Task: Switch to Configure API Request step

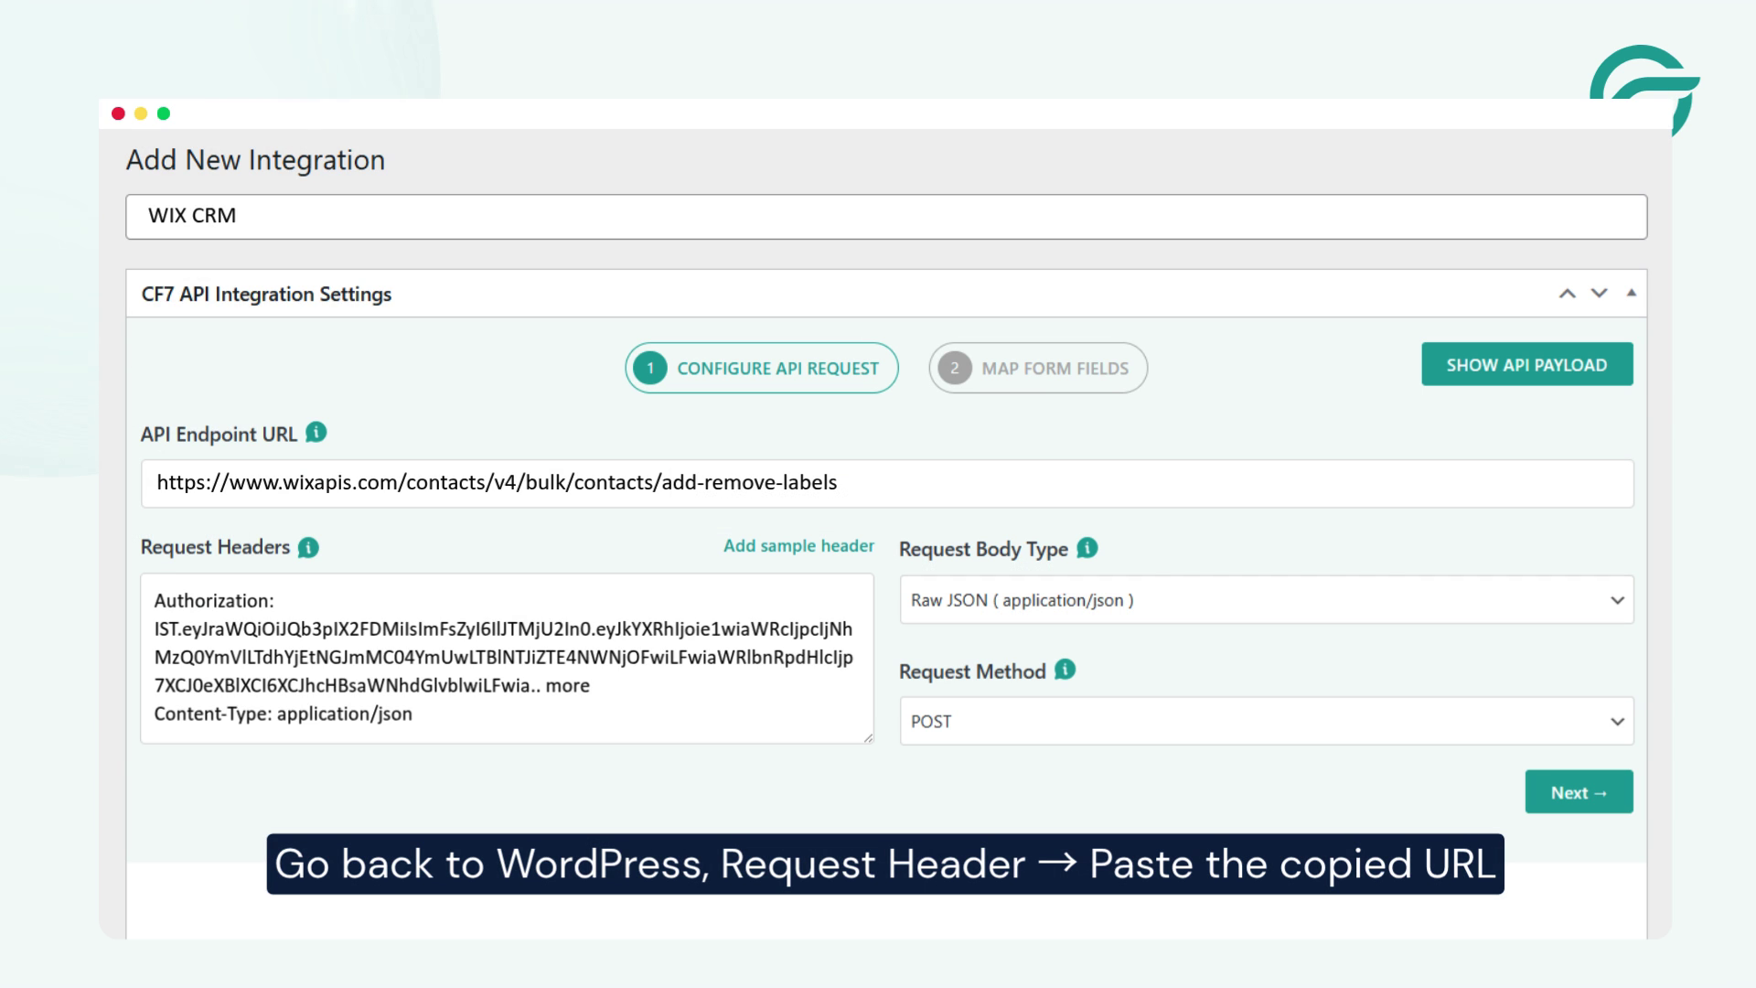Action: click(762, 368)
